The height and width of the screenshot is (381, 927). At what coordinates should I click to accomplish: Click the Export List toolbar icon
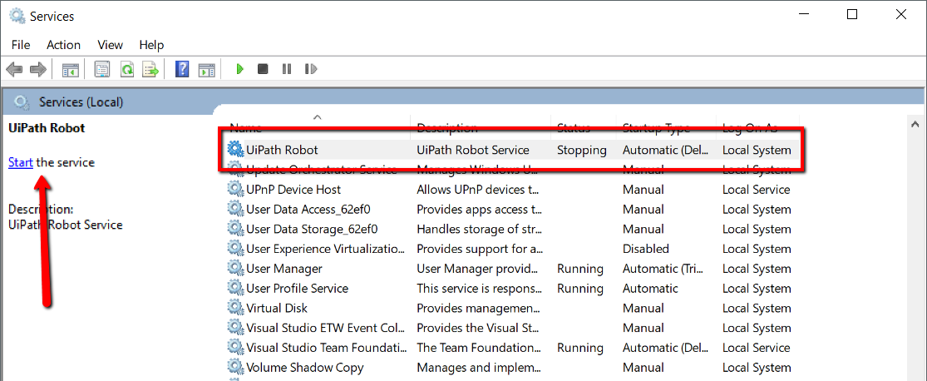(x=150, y=69)
